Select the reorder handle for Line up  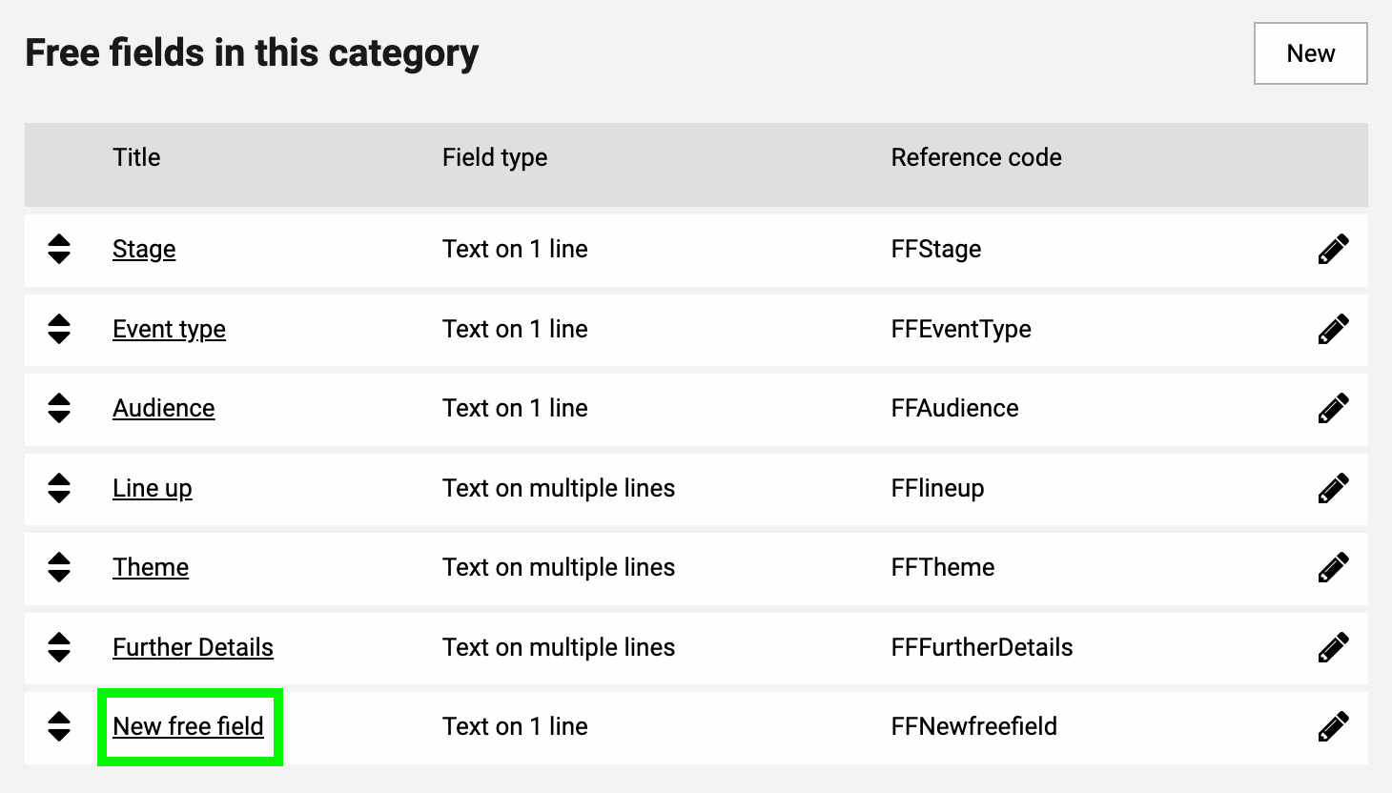point(59,488)
